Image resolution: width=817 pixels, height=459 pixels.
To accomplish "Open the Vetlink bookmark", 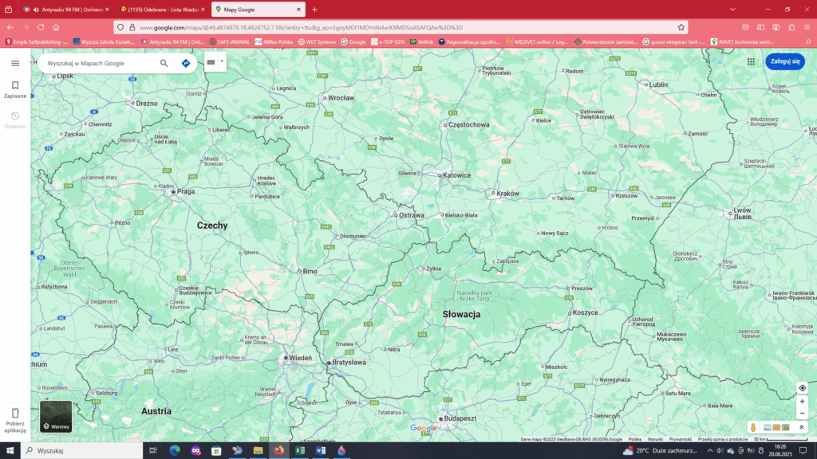I will coord(421,41).
